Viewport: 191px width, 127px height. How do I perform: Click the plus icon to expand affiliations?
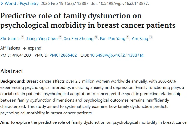pyautogui.click(x=24, y=48)
